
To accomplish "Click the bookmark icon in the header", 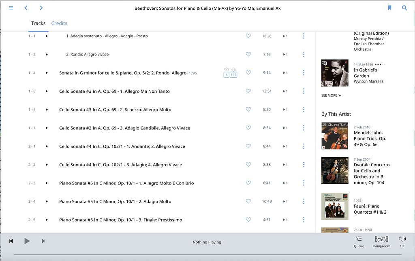I will tap(389, 8).
